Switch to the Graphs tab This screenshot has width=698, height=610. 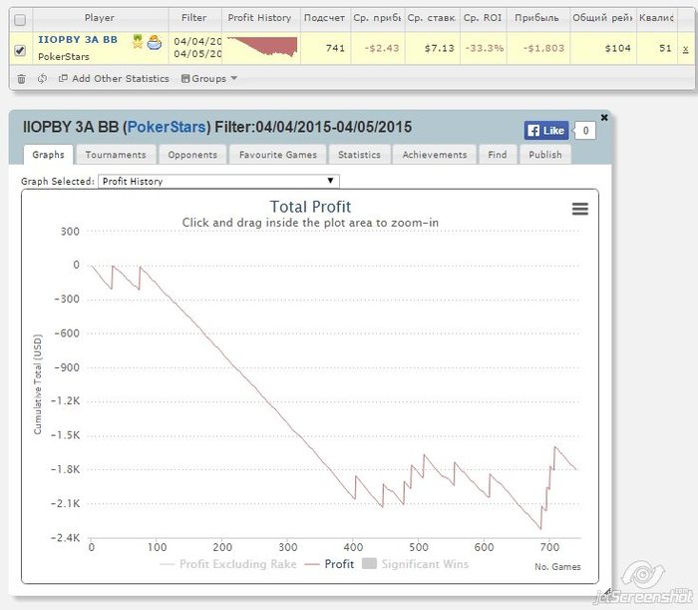48,155
